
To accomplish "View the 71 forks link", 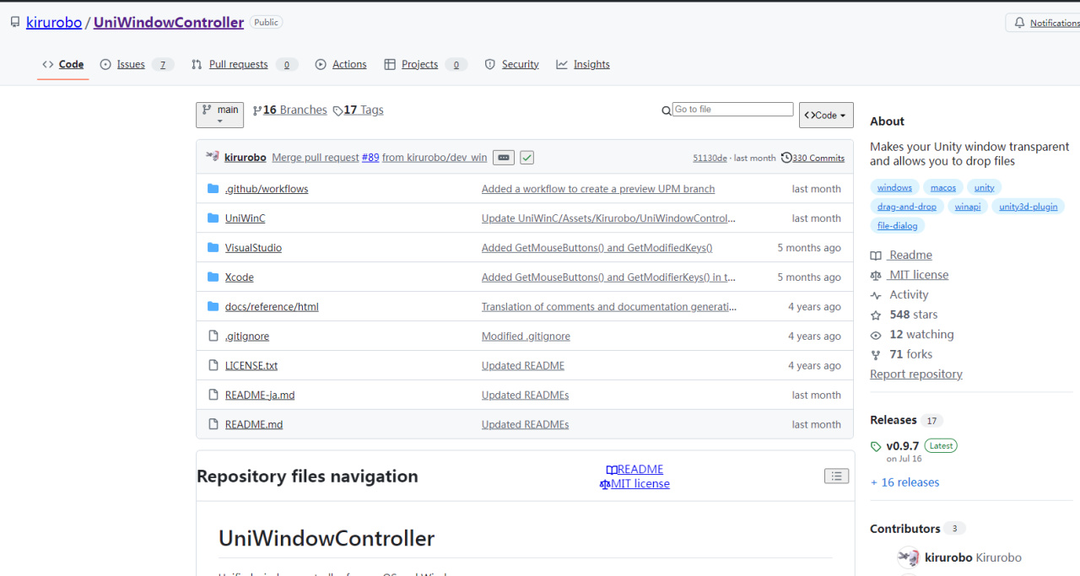I will point(901,355).
